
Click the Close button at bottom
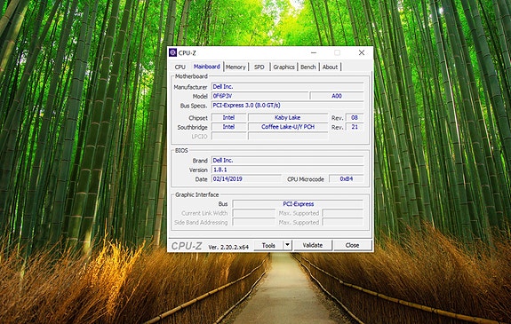click(352, 245)
